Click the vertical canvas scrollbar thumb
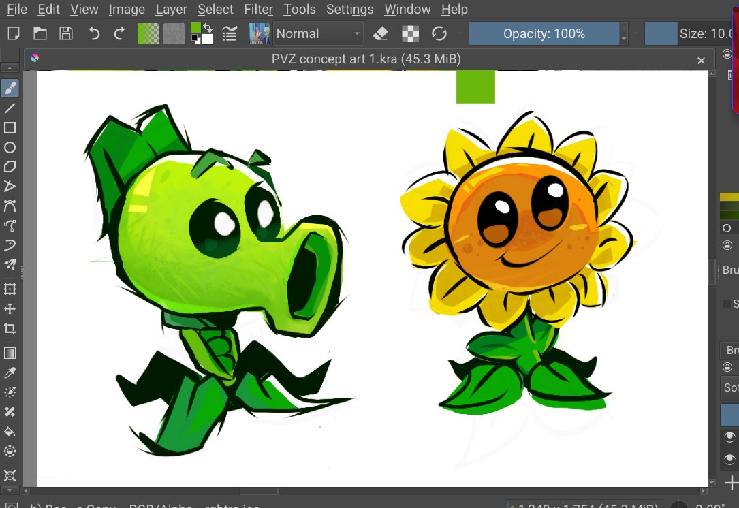This screenshot has height=508, width=739. [712, 273]
